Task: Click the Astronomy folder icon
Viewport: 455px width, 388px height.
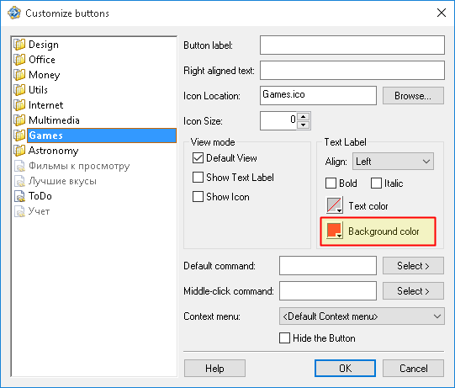Action: tap(19, 151)
